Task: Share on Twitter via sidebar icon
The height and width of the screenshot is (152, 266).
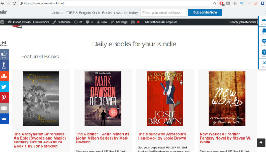Action: click(4, 87)
